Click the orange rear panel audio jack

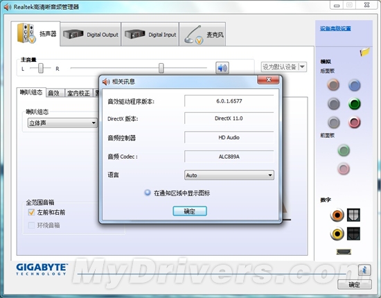tap(333, 85)
